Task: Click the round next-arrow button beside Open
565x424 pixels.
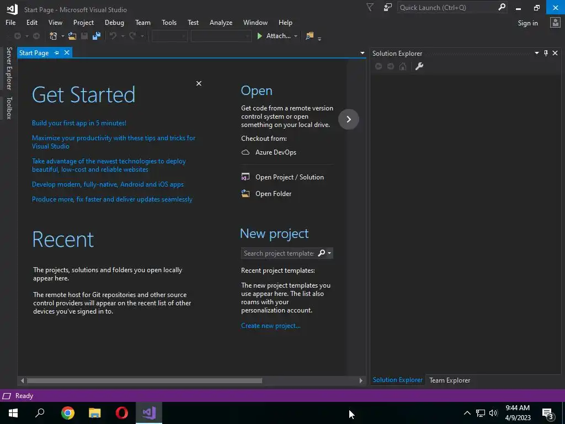Action: [349, 119]
